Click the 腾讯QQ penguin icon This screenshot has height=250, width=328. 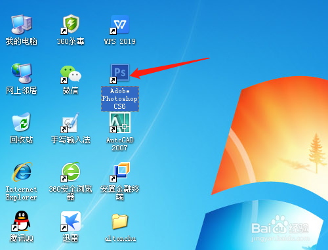click(22, 221)
